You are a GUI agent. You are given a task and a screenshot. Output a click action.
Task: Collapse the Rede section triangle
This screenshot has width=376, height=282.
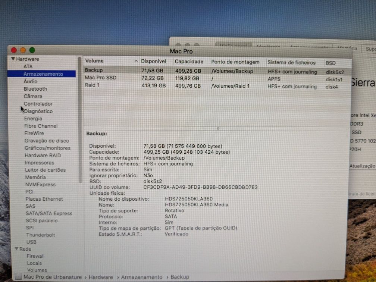16,249
